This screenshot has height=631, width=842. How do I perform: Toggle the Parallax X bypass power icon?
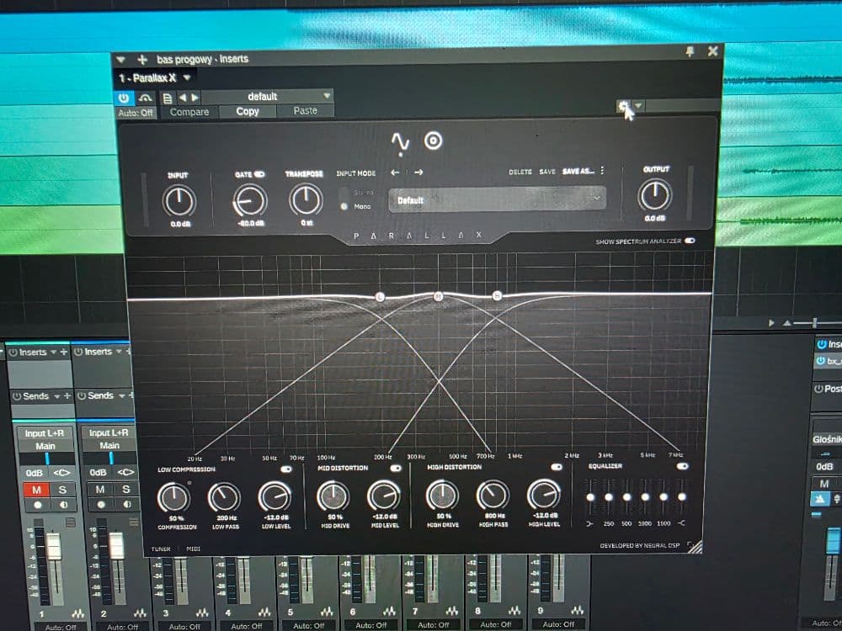pyautogui.click(x=122, y=98)
